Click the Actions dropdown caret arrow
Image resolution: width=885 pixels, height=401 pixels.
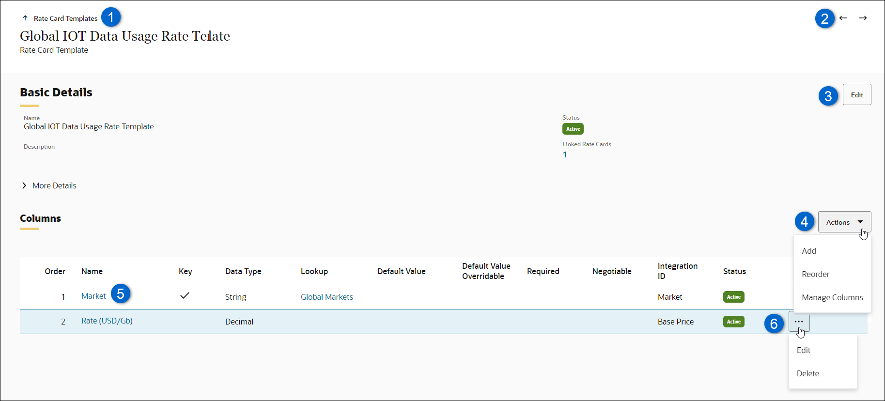(x=860, y=222)
